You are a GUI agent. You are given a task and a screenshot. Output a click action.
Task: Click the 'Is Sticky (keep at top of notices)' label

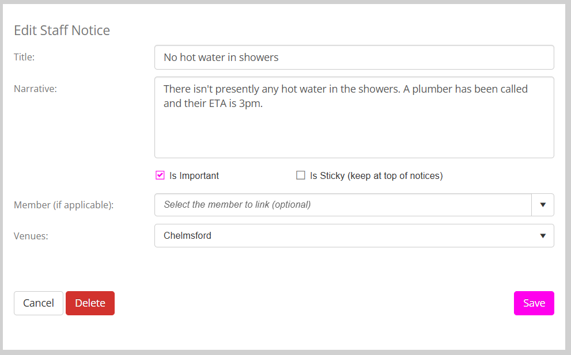(376, 176)
